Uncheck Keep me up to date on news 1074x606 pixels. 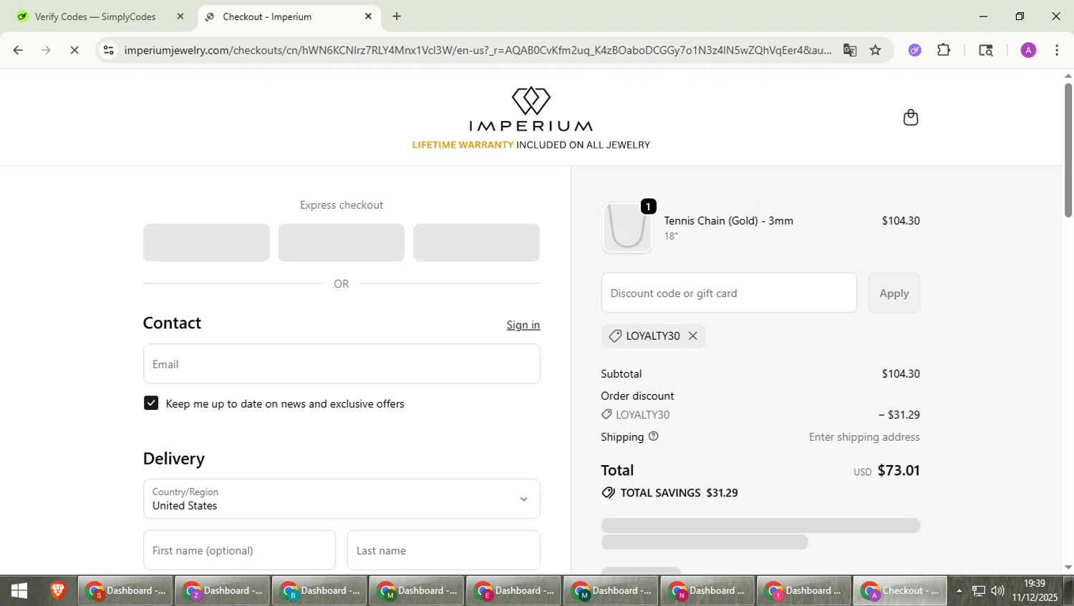(151, 403)
